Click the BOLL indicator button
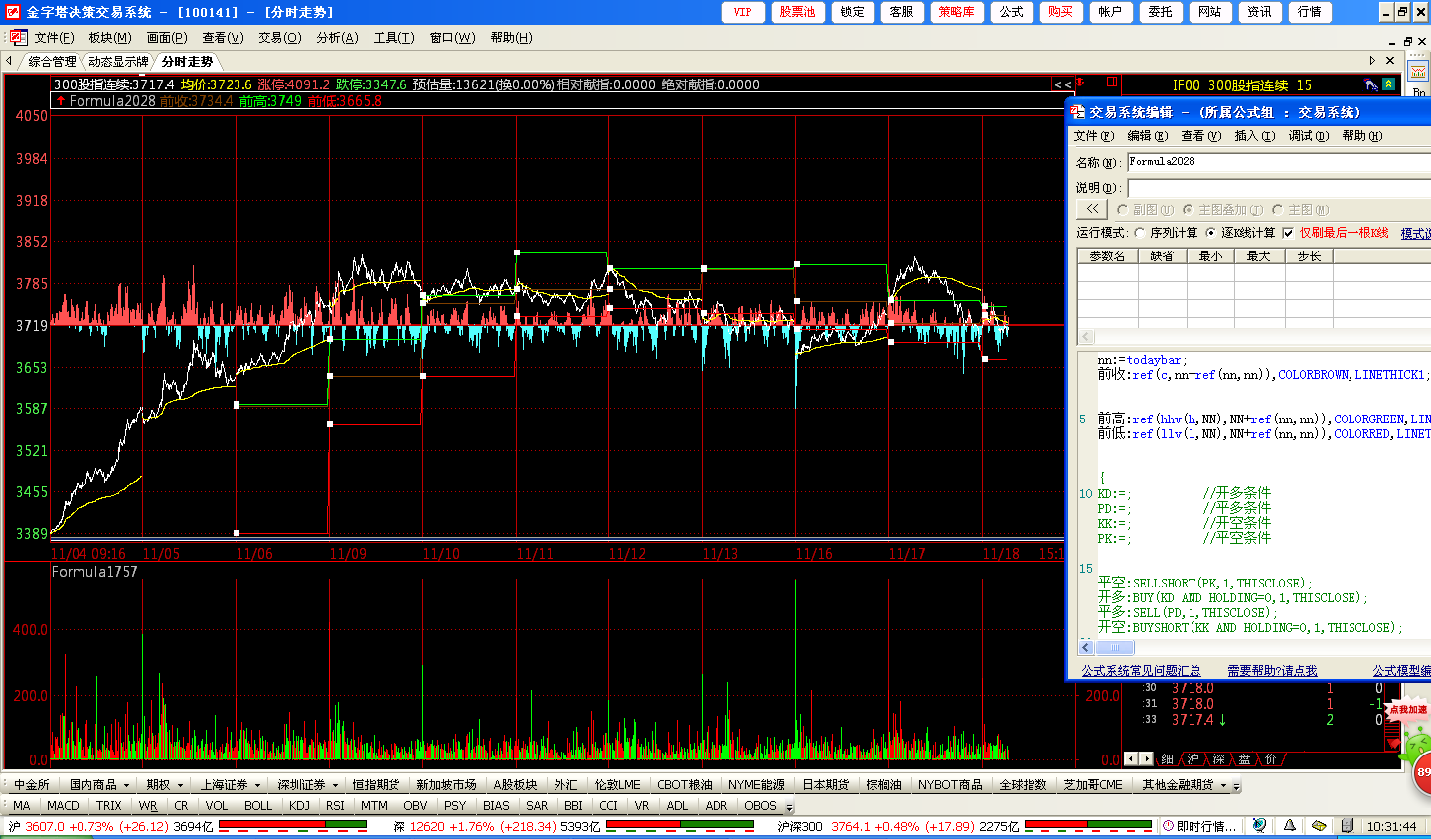This screenshot has width=1431, height=839. tap(257, 806)
